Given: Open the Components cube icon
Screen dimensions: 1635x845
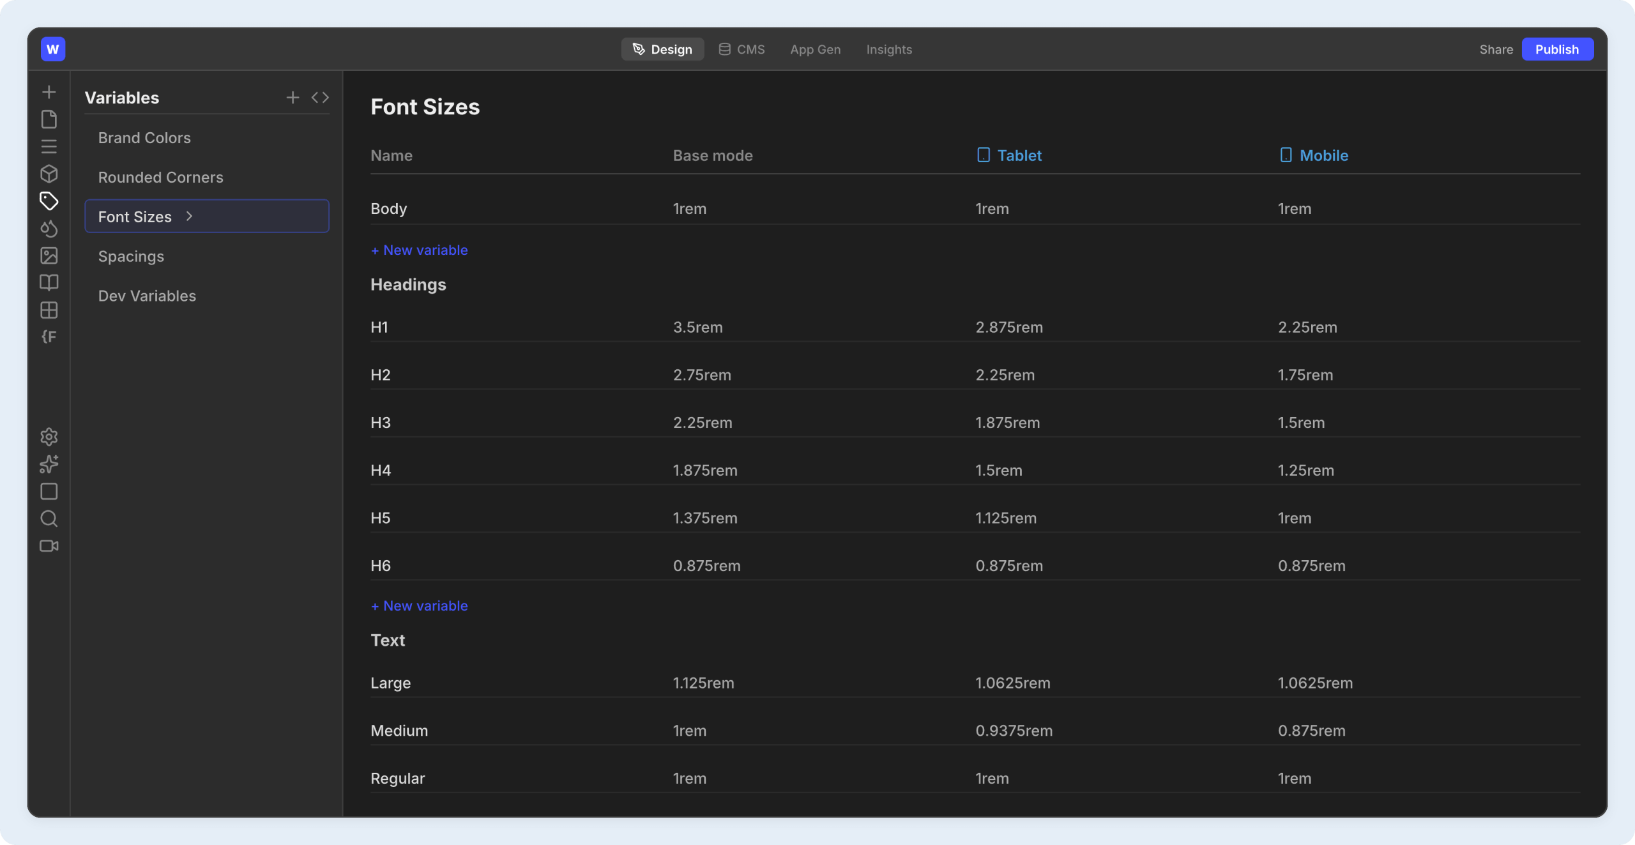Looking at the screenshot, I should pyautogui.click(x=49, y=174).
